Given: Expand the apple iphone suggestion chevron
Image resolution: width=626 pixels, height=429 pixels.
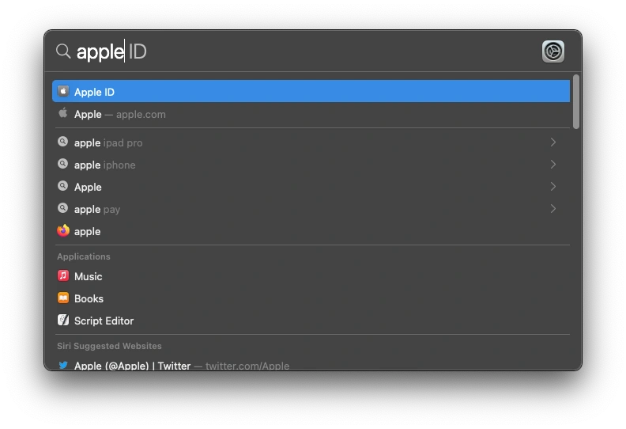Looking at the screenshot, I should click(x=553, y=165).
